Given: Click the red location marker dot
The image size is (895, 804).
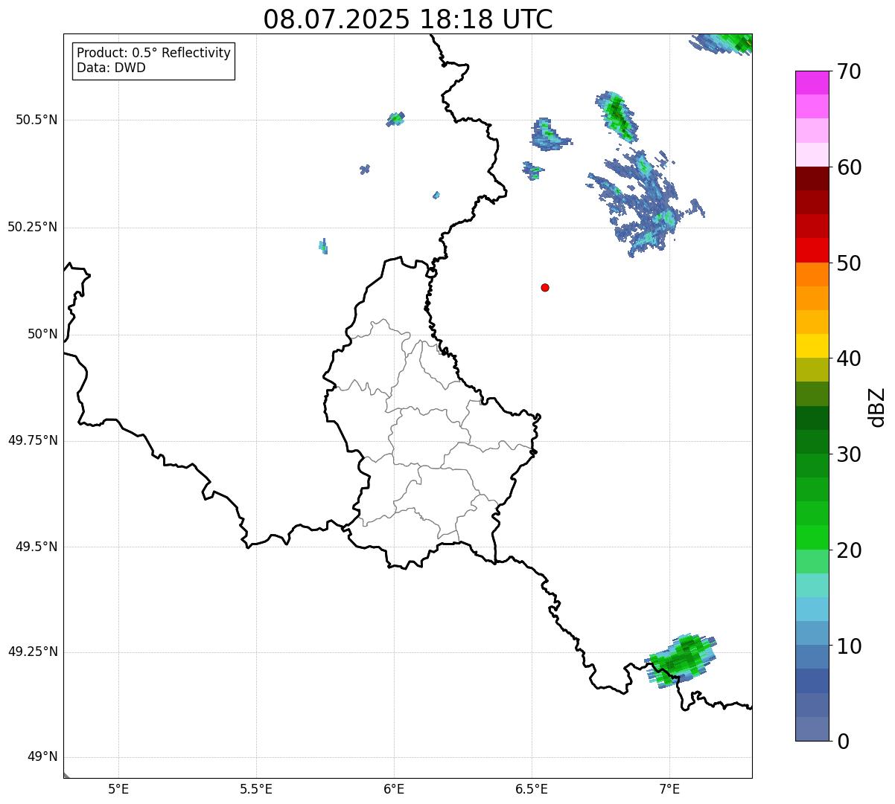Looking at the screenshot, I should tap(545, 287).
